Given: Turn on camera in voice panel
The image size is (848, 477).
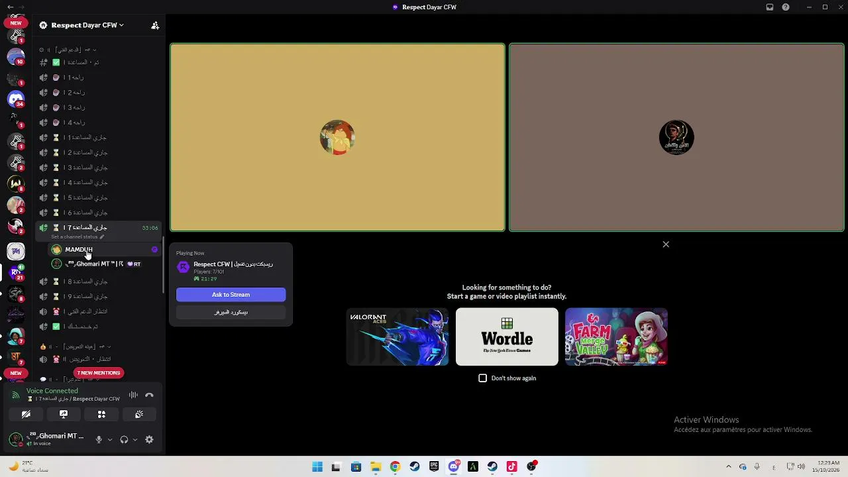Looking at the screenshot, I should click(x=26, y=414).
